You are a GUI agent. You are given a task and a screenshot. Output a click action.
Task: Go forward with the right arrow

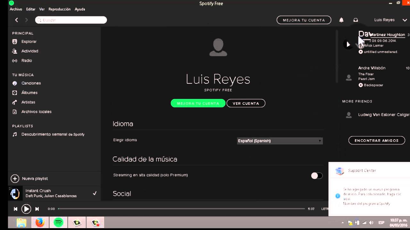pyautogui.click(x=27, y=20)
